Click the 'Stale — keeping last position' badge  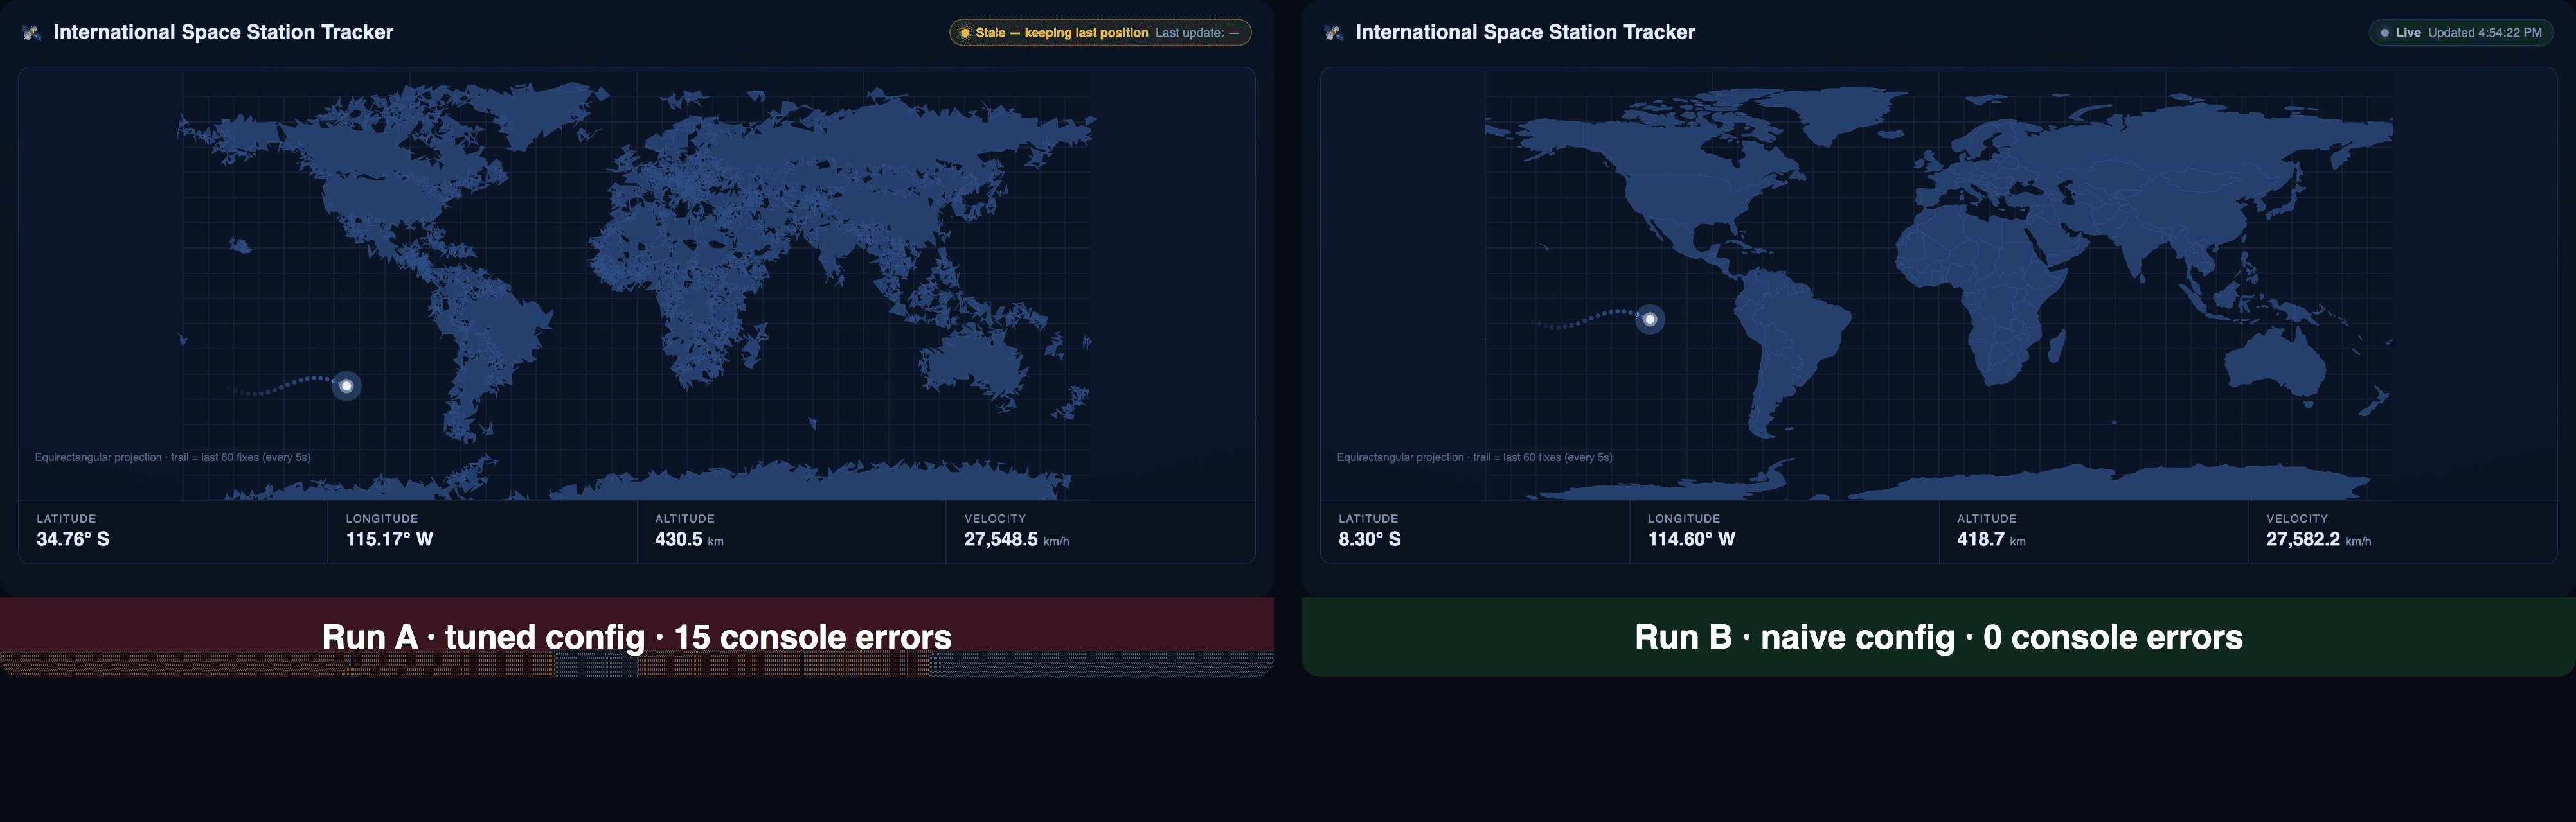(1100, 33)
